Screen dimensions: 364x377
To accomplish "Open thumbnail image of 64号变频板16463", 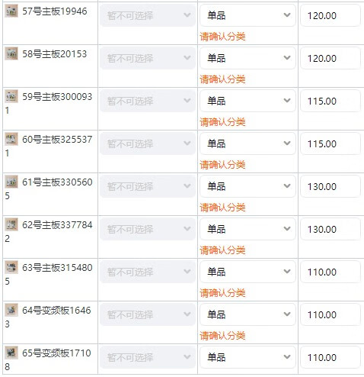I will [11, 310].
